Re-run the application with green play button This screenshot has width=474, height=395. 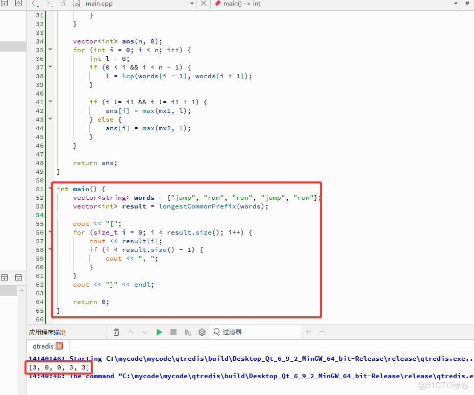[x=159, y=332]
